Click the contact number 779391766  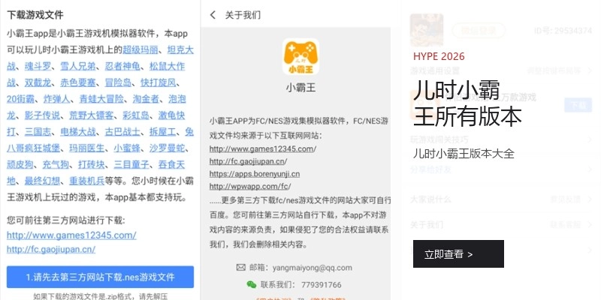322,285
